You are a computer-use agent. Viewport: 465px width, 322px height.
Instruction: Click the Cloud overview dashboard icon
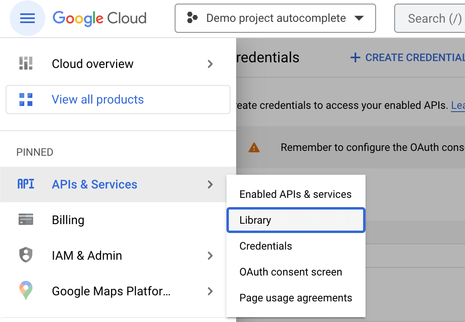tap(26, 63)
